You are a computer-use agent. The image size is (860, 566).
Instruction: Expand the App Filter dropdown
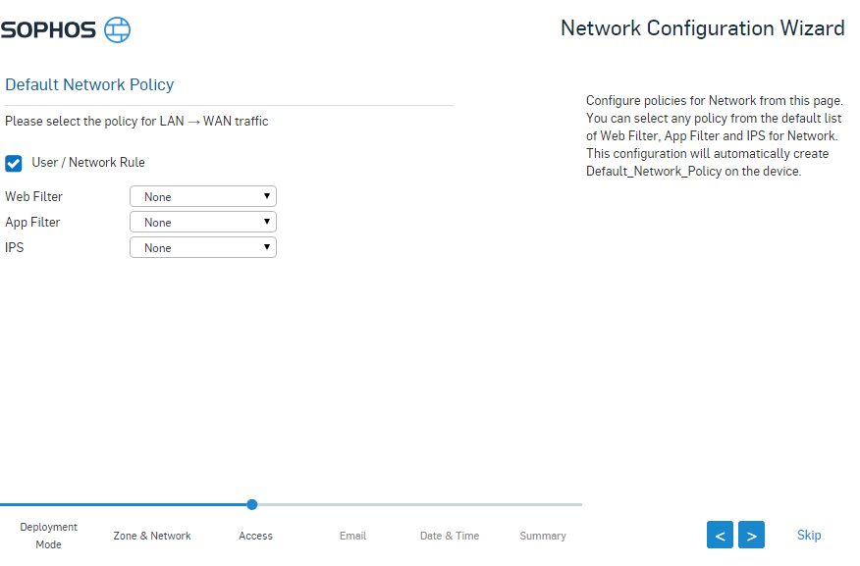(x=203, y=223)
